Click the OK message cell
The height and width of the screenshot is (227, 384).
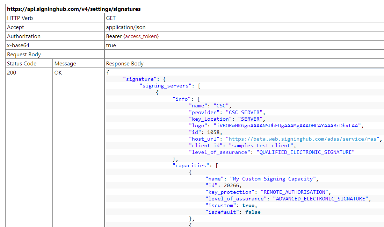[58, 73]
